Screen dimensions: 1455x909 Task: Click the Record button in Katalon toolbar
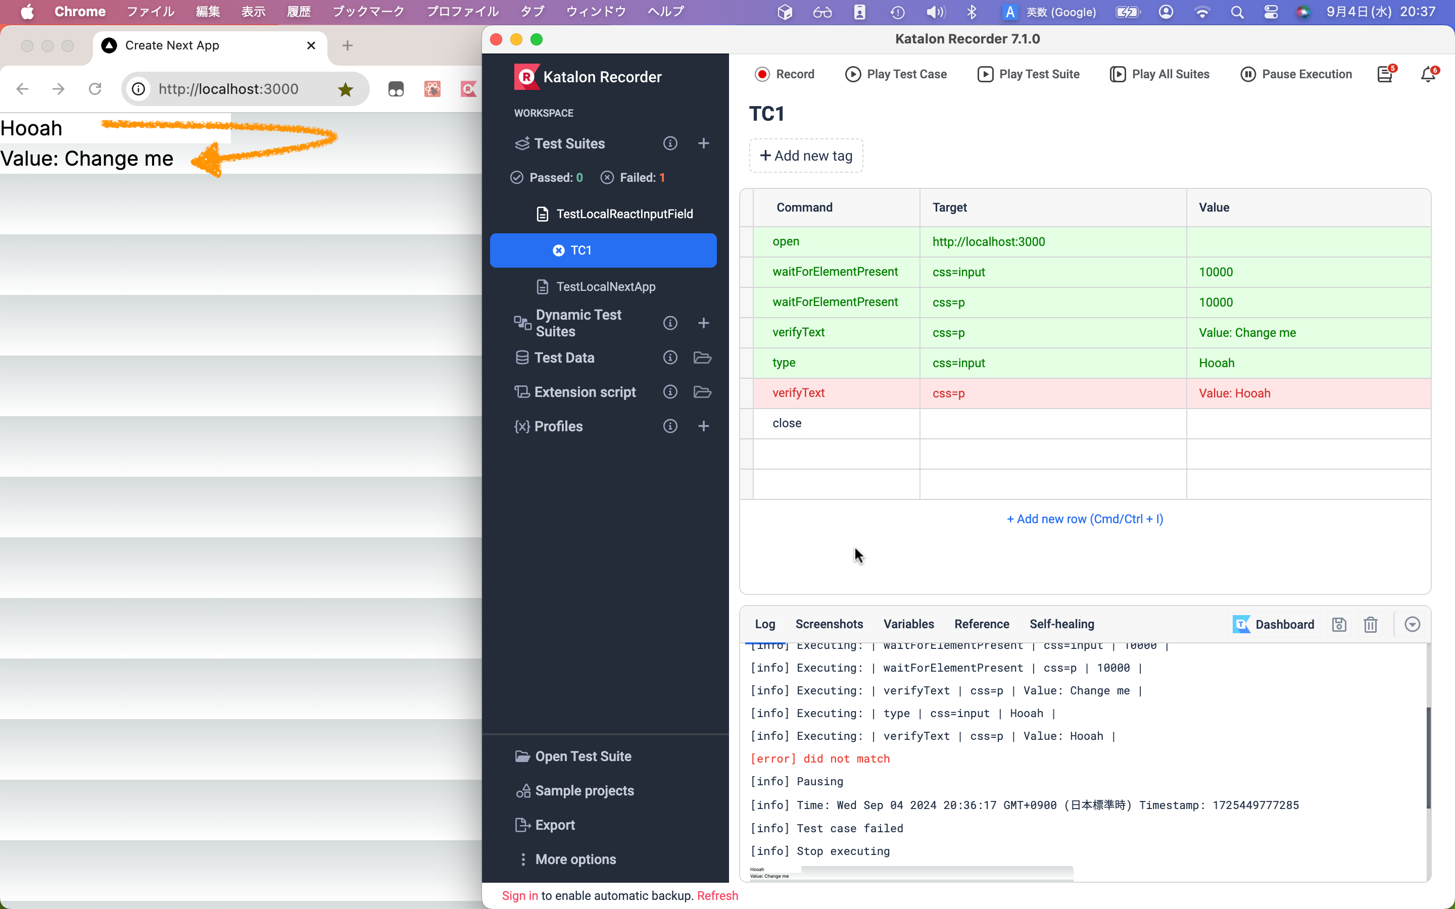point(785,73)
